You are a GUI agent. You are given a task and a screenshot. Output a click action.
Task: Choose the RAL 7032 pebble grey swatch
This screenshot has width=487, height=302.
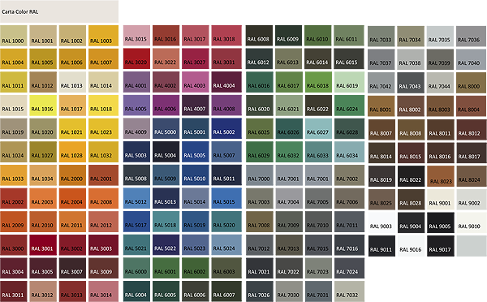coord(349,291)
